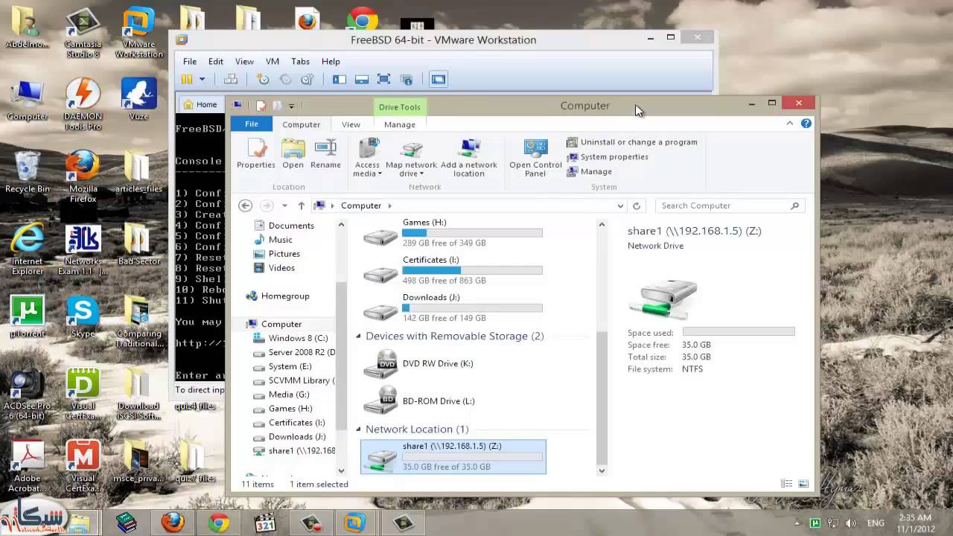Open VMware power options dropdown arrow

[202, 80]
